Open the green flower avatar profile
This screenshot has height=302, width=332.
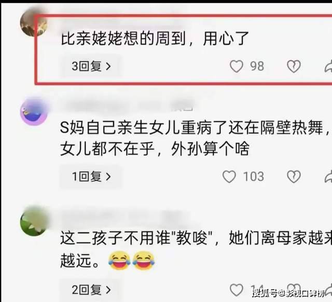click(x=34, y=222)
